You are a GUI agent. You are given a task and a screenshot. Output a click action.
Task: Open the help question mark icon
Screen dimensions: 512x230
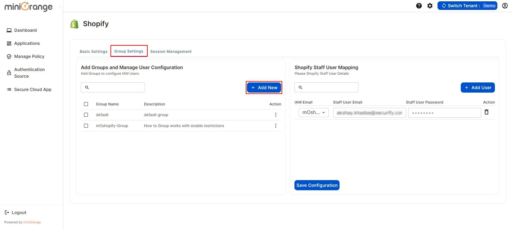point(419,6)
